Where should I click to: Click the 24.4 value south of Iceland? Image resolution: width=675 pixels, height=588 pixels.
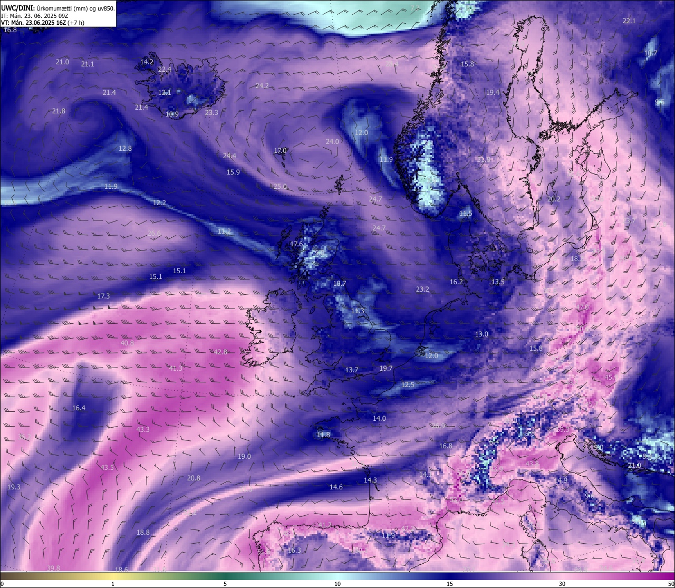click(229, 156)
